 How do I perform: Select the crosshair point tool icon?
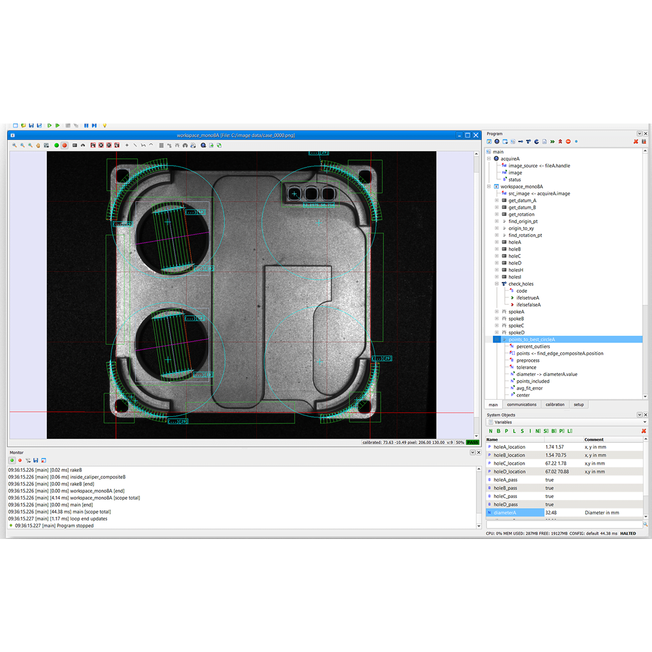pos(127,145)
